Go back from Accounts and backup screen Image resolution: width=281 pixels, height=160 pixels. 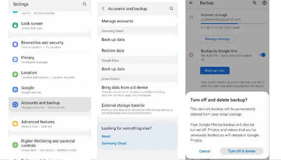coord(103,8)
